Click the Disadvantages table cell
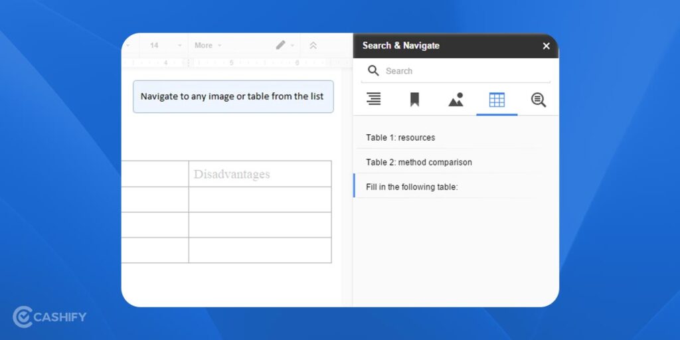This screenshot has width=680, height=340. tap(260, 174)
